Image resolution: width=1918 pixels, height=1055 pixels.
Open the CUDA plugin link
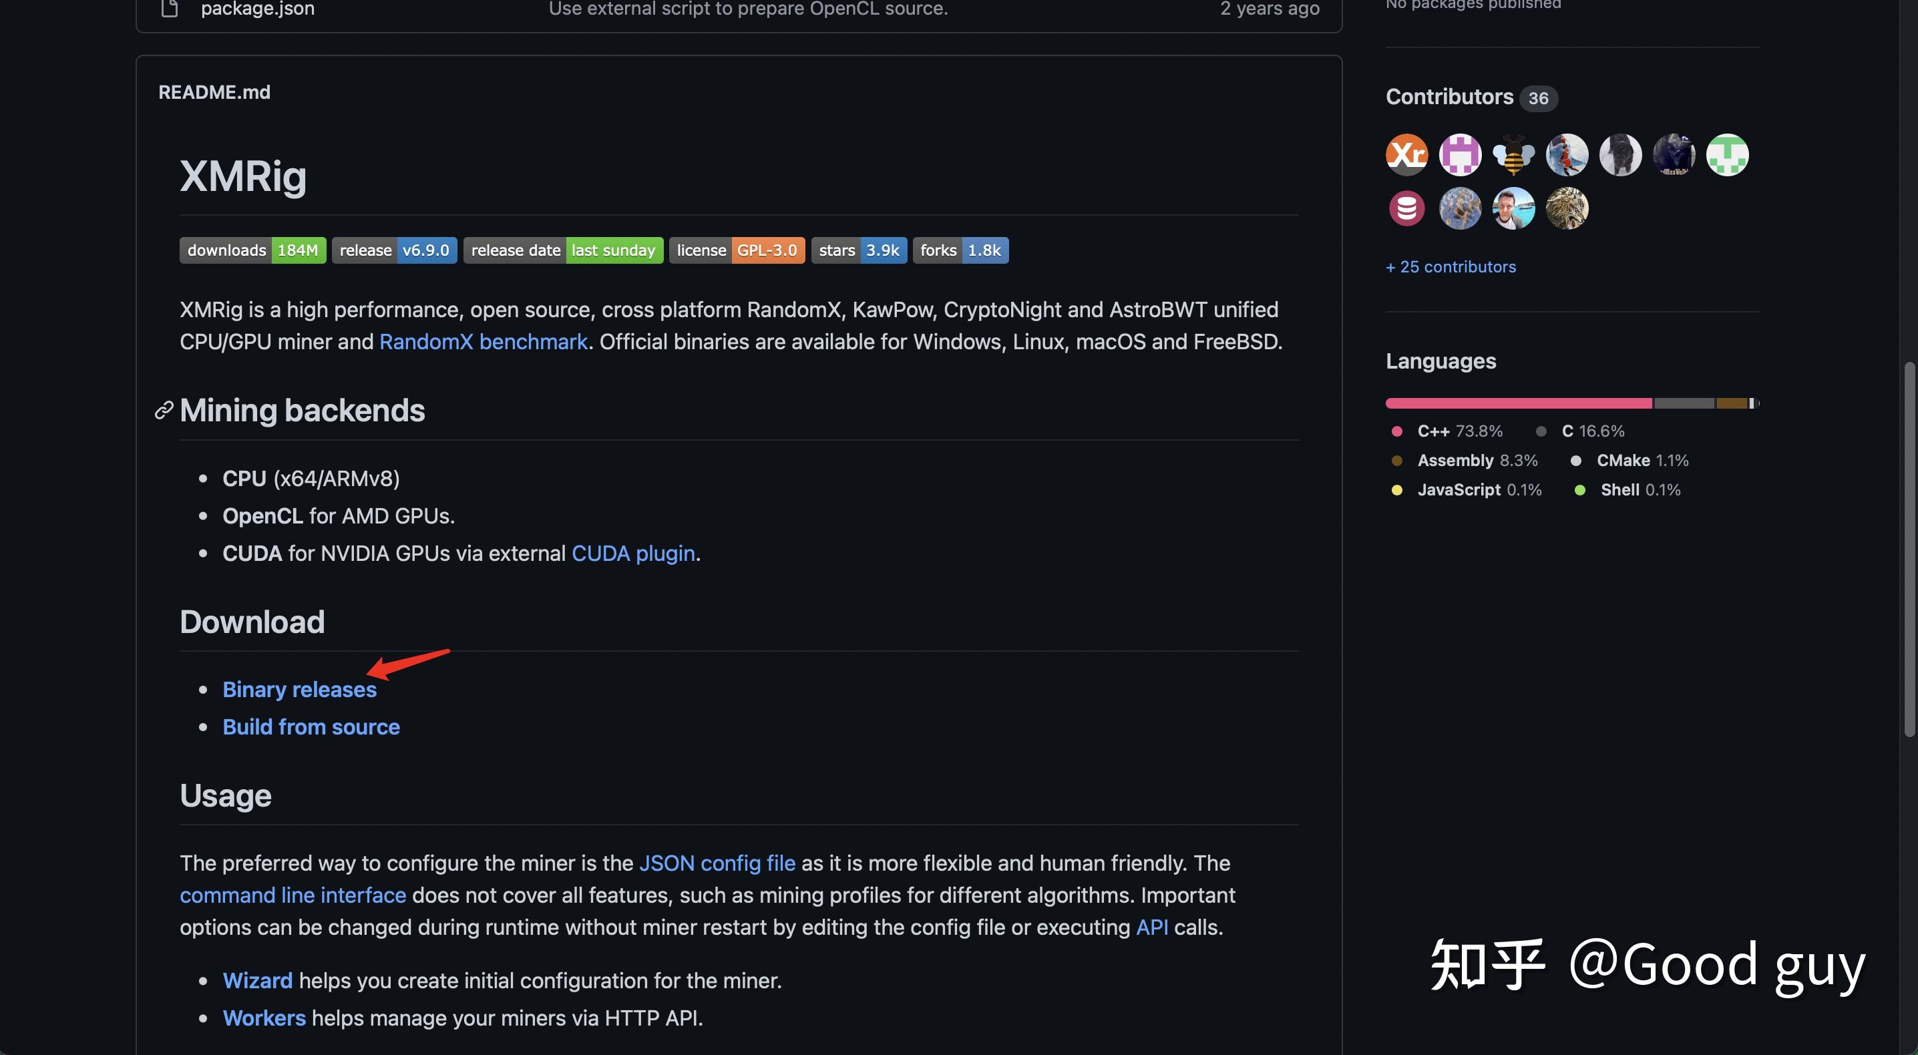tap(632, 553)
